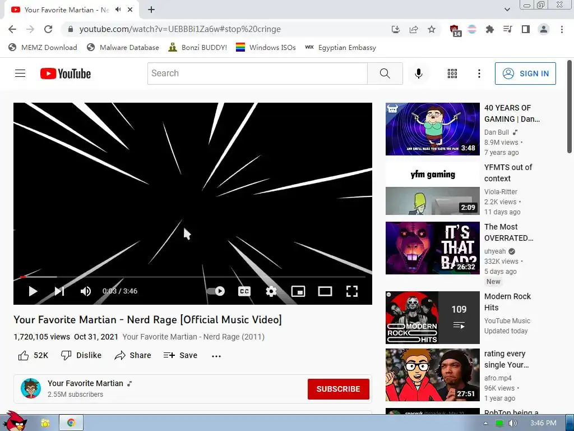Open Malware Database bookmark

[123, 47]
